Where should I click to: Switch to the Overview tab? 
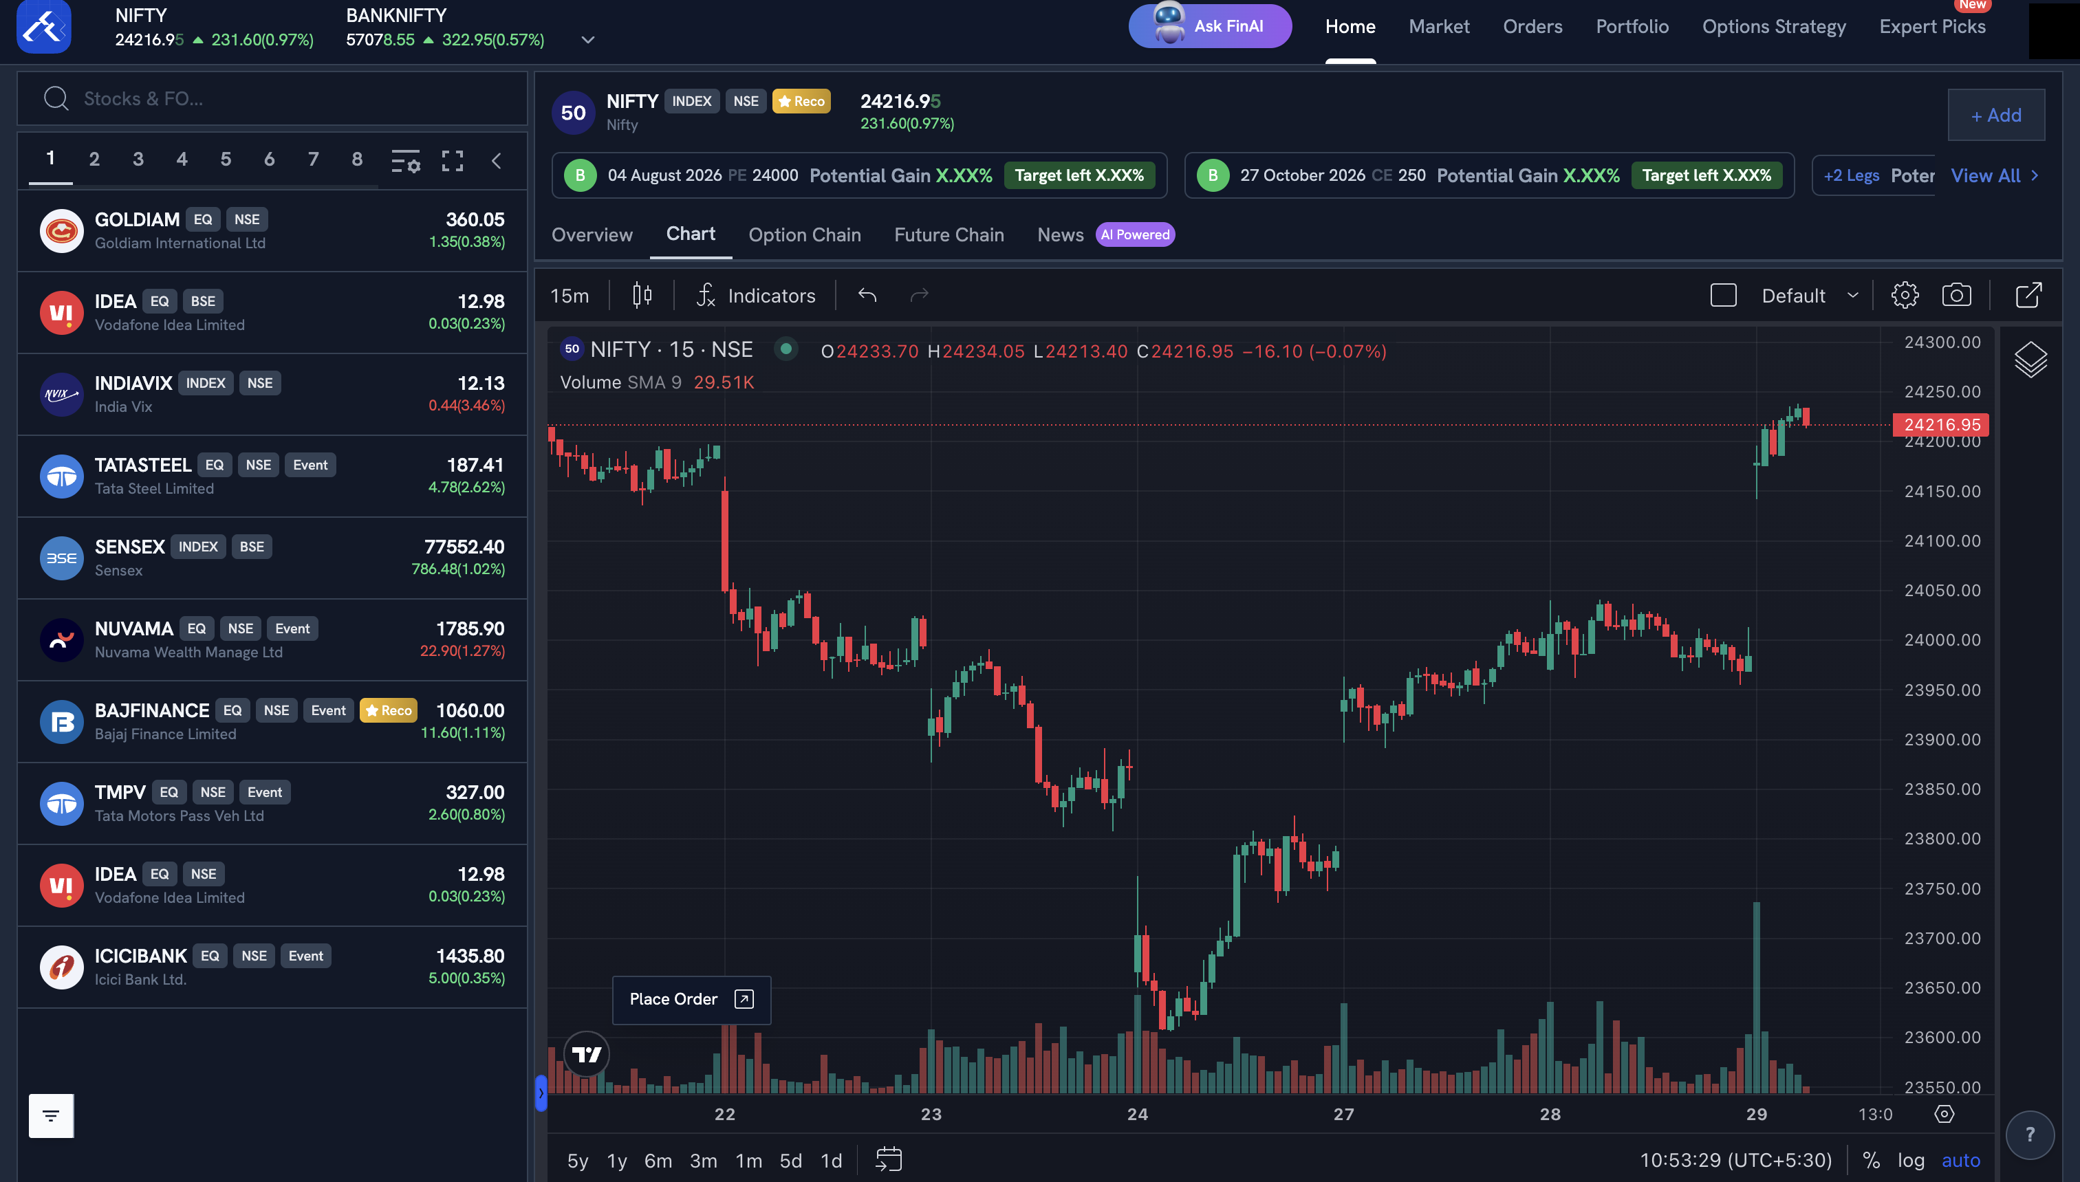tap(592, 234)
